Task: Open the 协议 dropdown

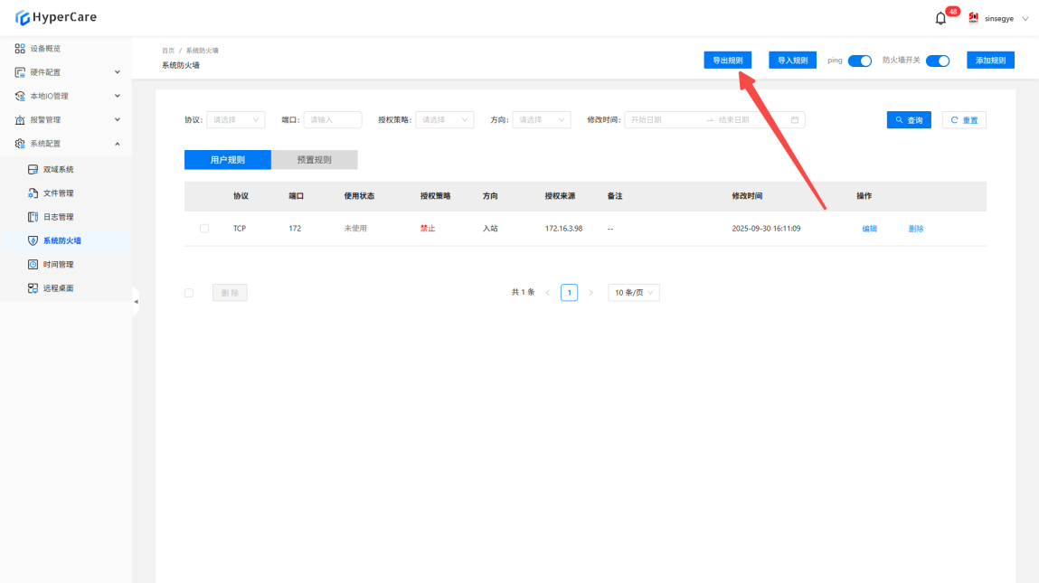Action: tap(235, 120)
